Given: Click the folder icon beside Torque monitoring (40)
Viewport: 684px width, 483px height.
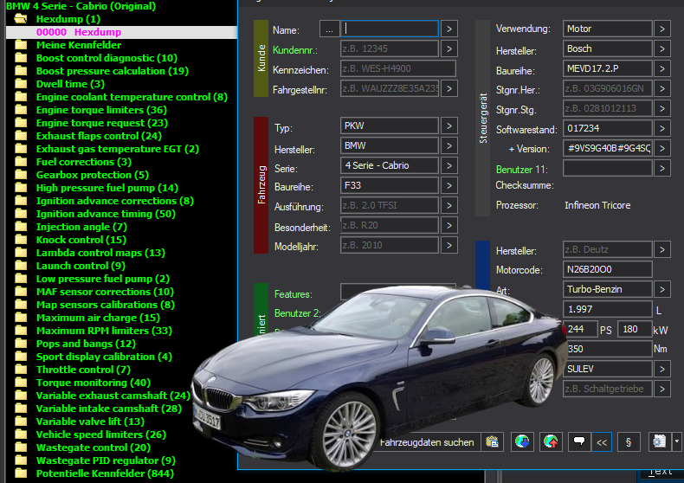Looking at the screenshot, I should (x=21, y=383).
